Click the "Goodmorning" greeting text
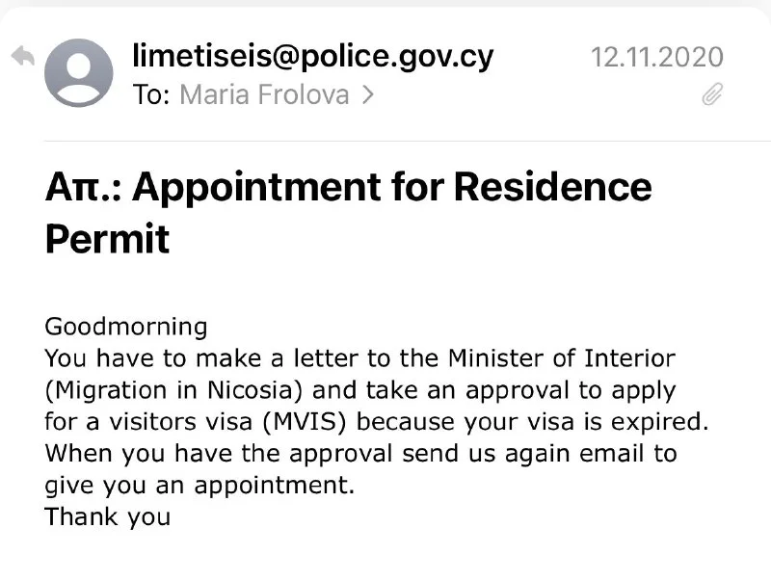 pyautogui.click(x=126, y=327)
